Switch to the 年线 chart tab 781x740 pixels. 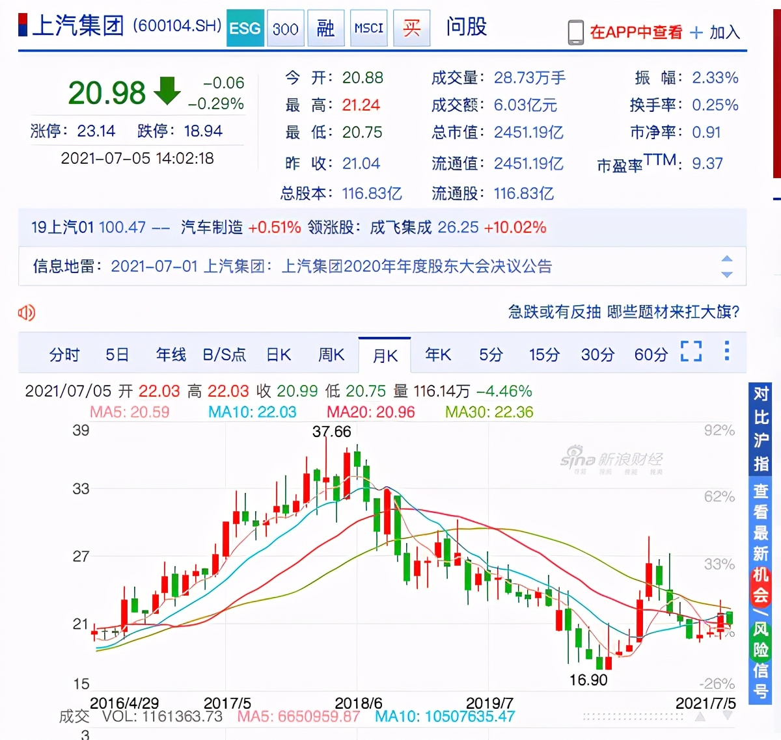(171, 354)
